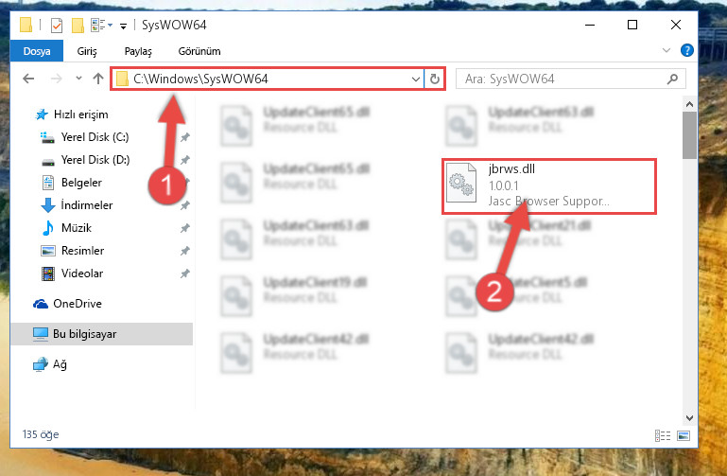Toggle pin next to Müzik

[x=185, y=228]
